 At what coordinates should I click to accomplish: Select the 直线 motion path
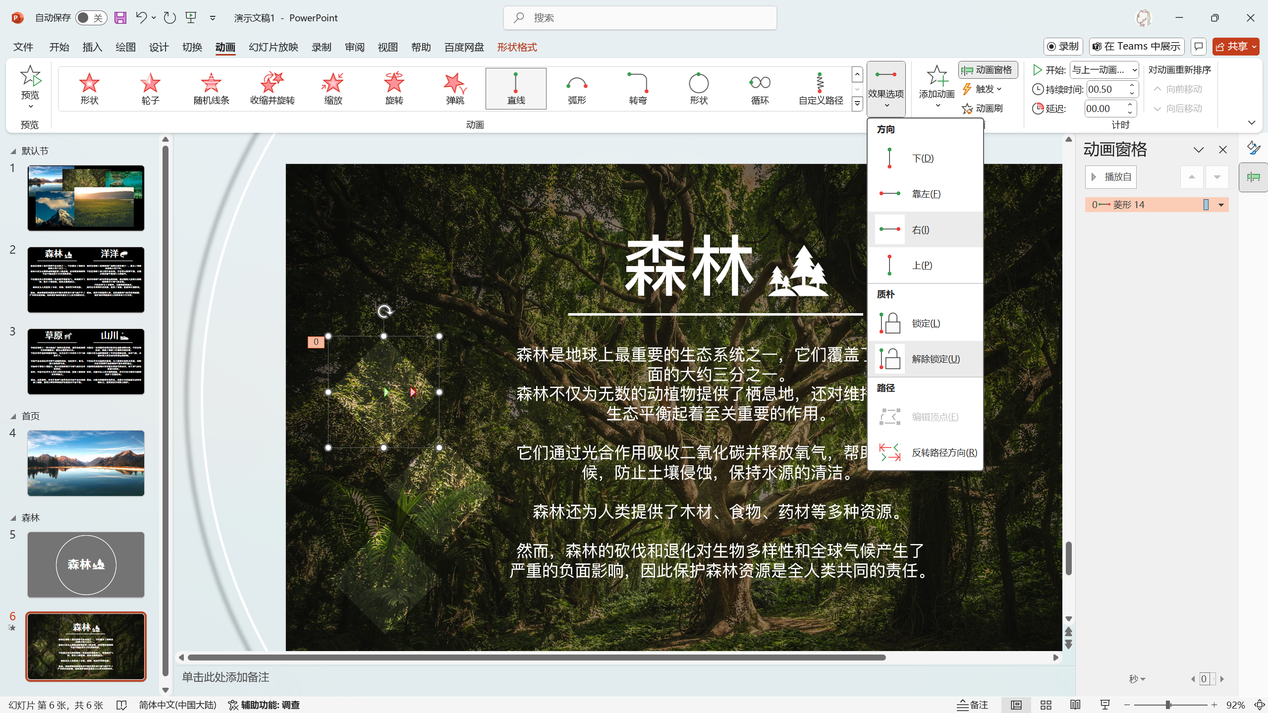pos(516,89)
